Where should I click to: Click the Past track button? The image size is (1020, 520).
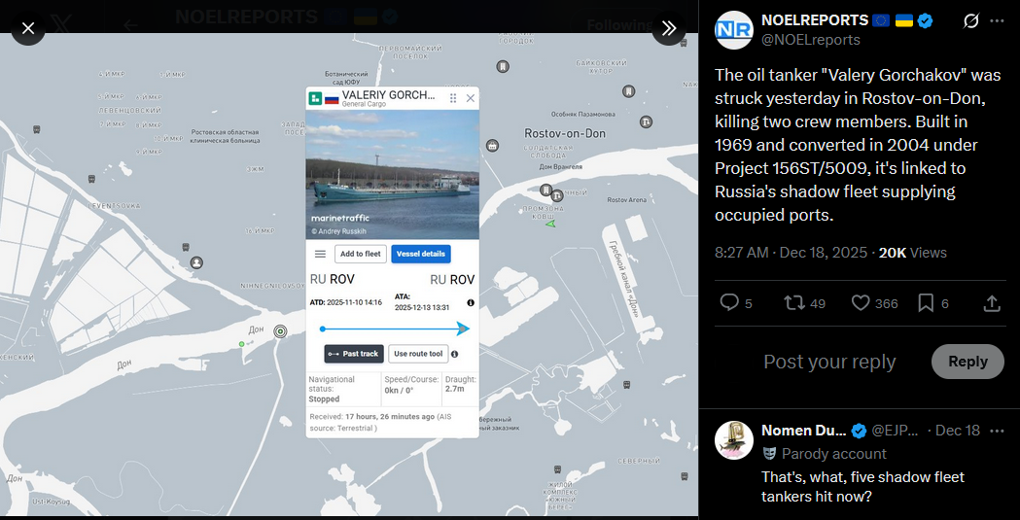(x=354, y=354)
